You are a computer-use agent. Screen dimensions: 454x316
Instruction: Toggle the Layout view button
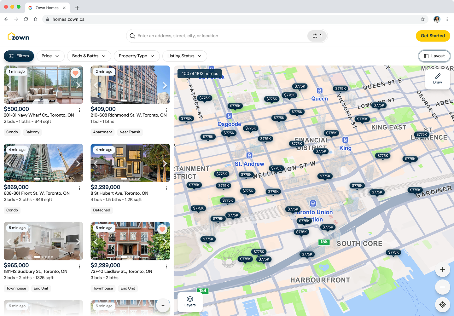coord(434,56)
